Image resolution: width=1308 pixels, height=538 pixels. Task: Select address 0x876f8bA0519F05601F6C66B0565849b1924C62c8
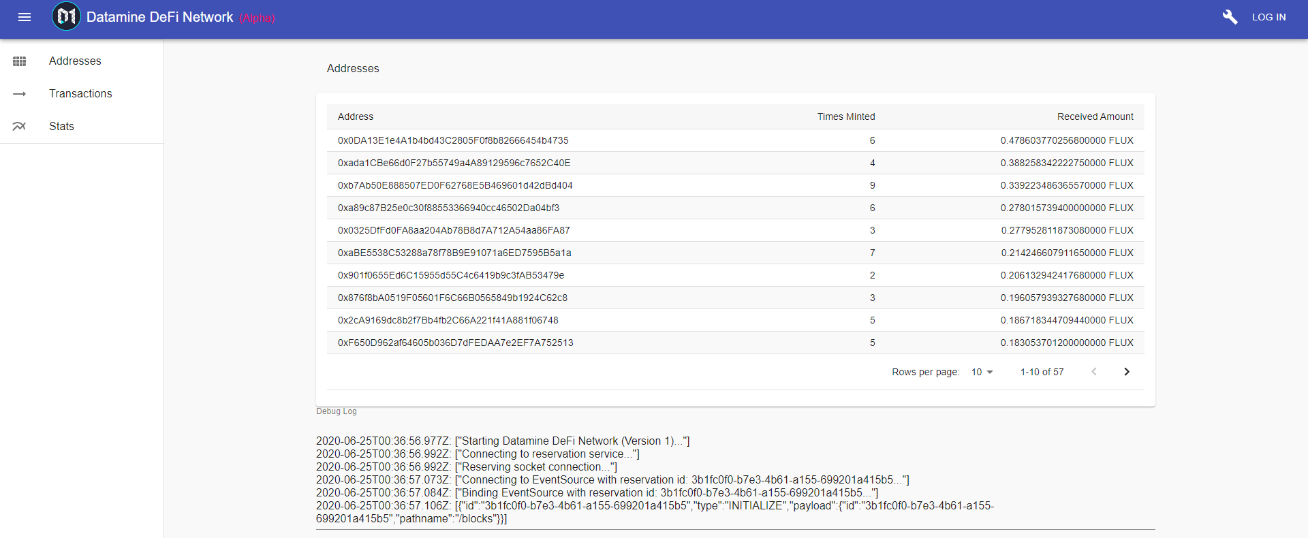452,298
